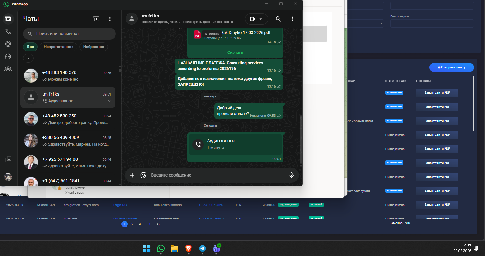Click into the Введите сообщение message field
The image size is (485, 256).
pos(218,175)
